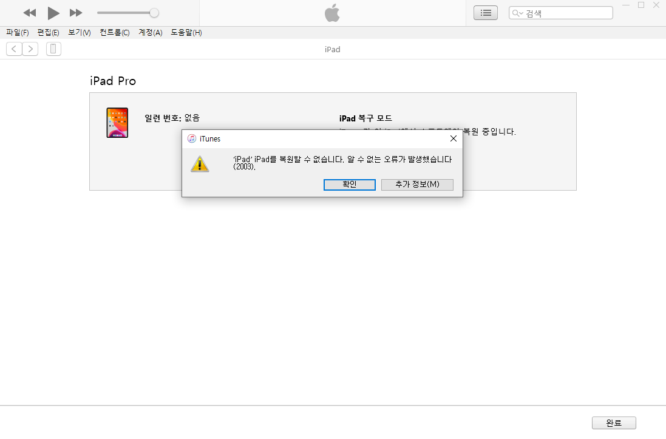This screenshot has width=666, height=439.
Task: Click the Apple logo in the header
Action: coord(332,13)
